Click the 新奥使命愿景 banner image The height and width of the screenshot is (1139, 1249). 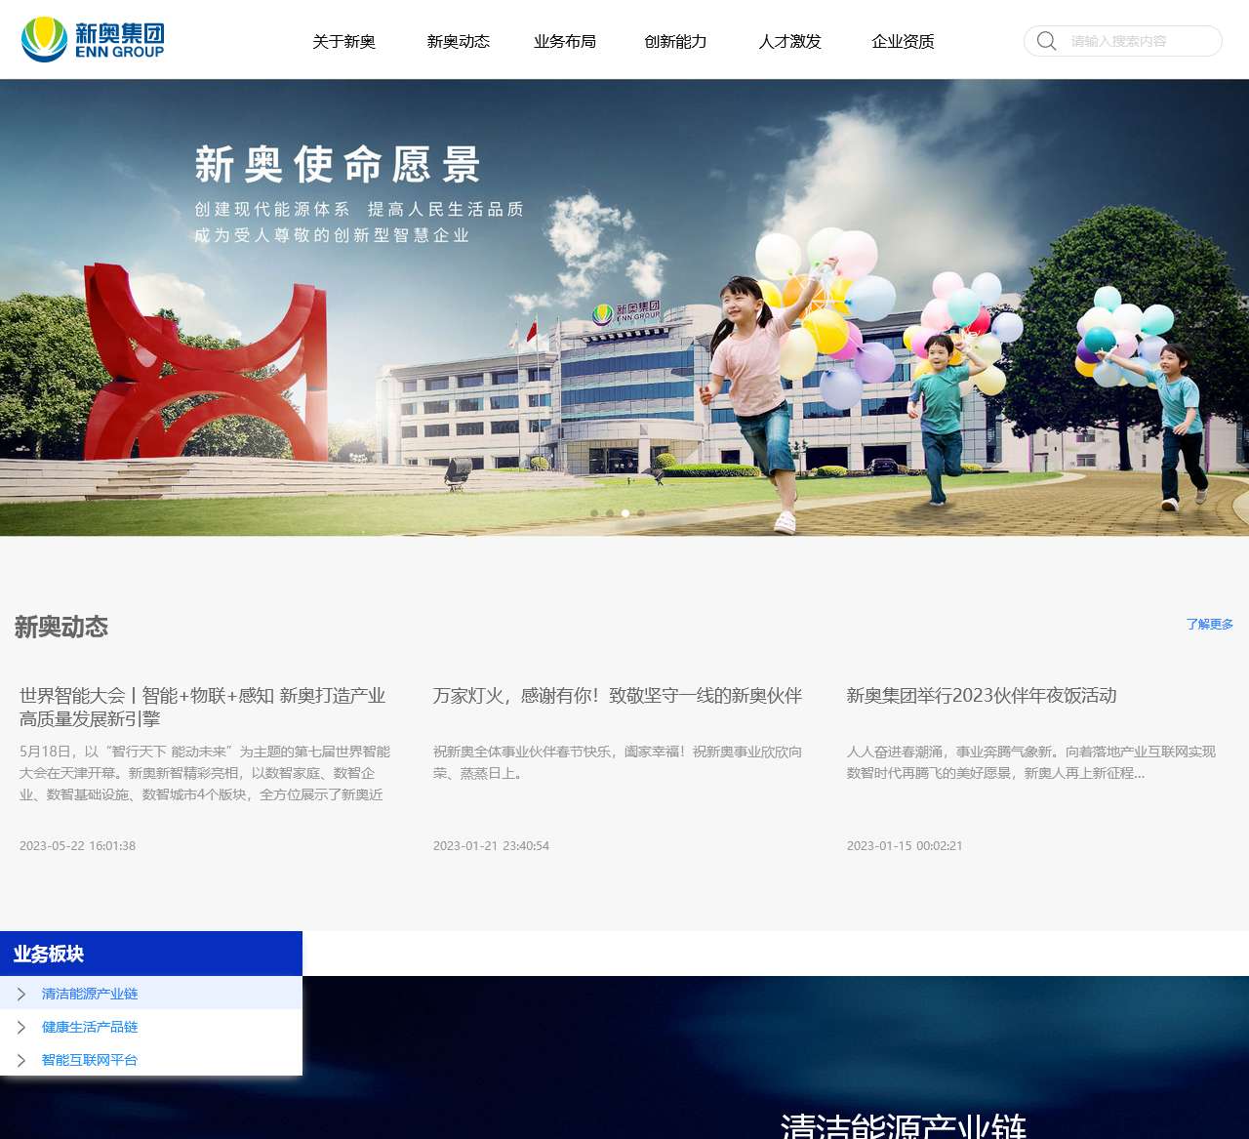(x=624, y=307)
